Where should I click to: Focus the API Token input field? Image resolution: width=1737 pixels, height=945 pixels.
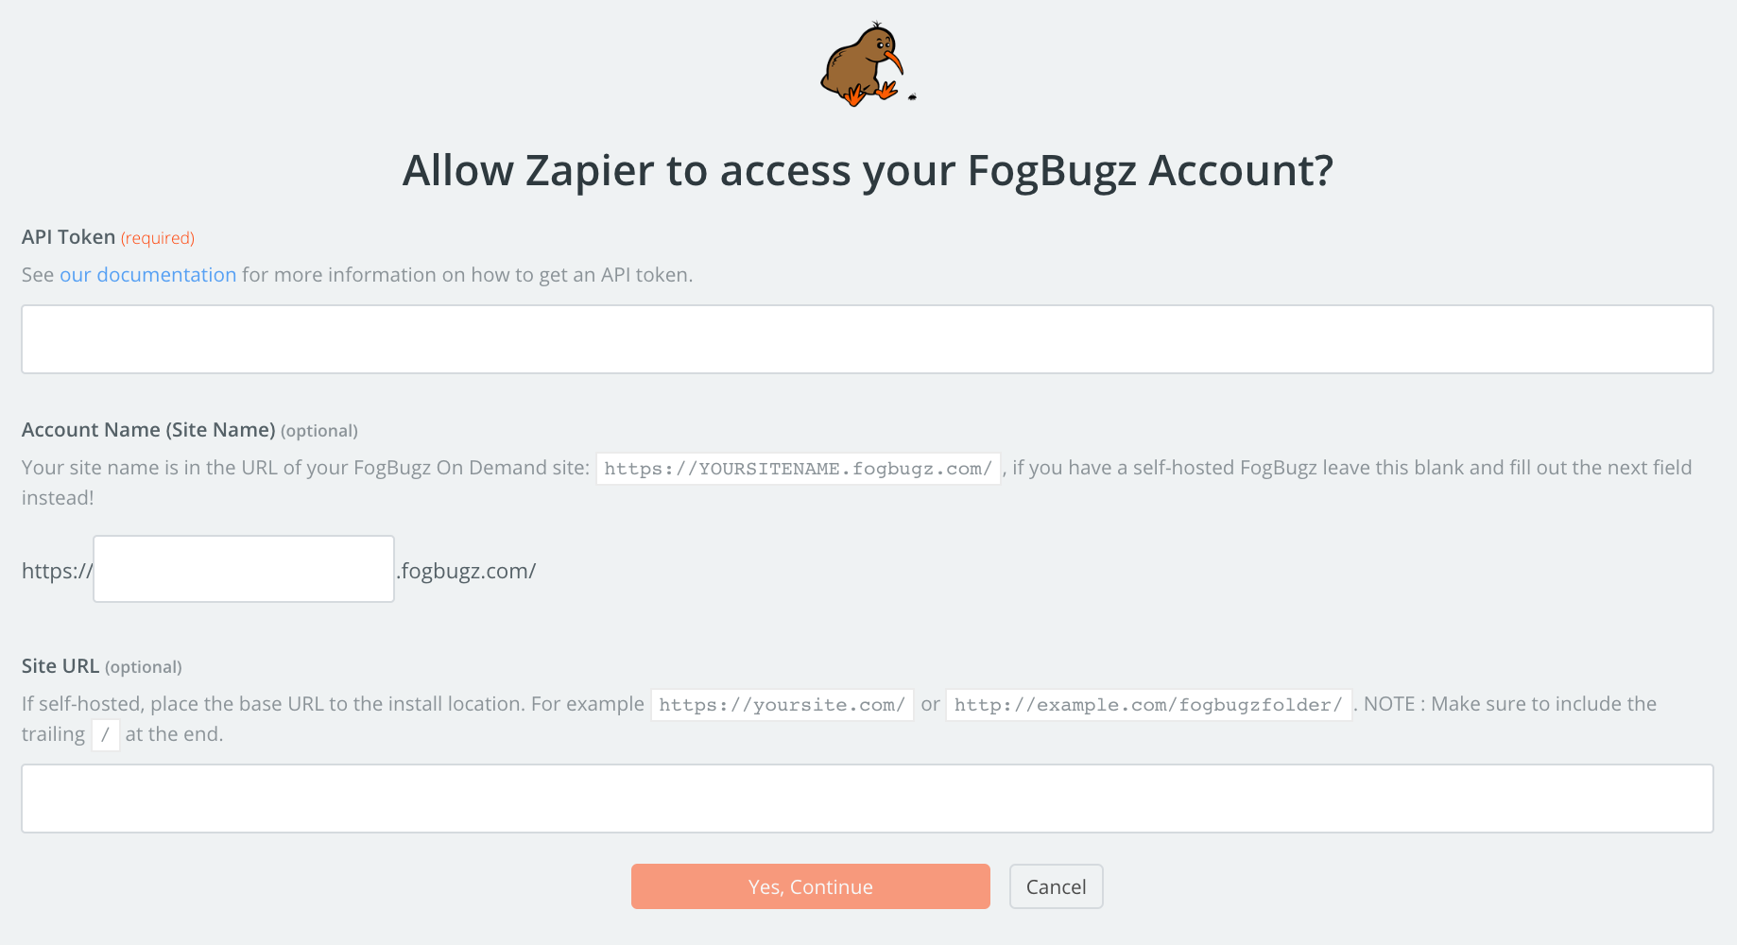point(867,339)
